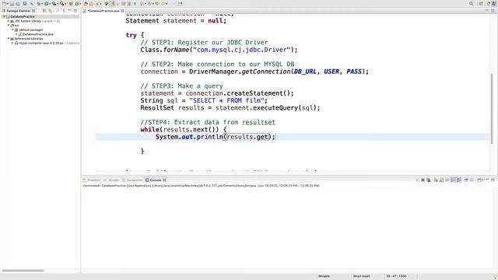The image size is (498, 280).
Task: Click the Package Explorer horizontal scrollbar
Action: (23, 271)
